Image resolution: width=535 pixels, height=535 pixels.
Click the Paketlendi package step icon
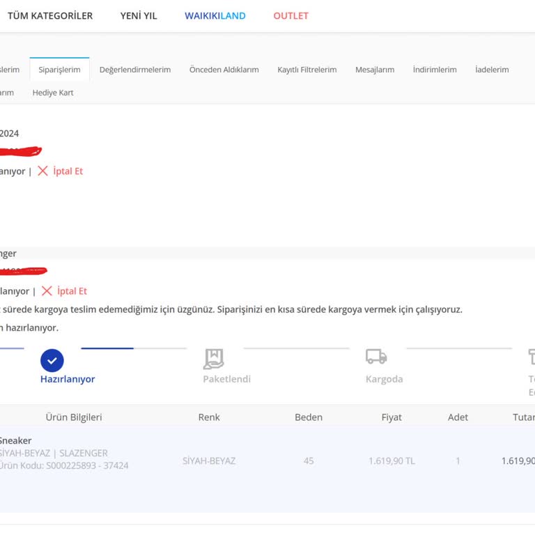pyautogui.click(x=214, y=358)
